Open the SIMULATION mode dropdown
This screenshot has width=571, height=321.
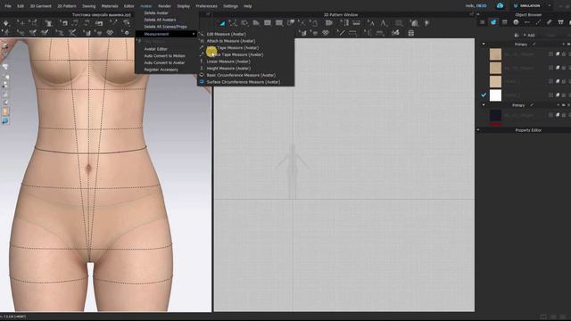(550, 6)
